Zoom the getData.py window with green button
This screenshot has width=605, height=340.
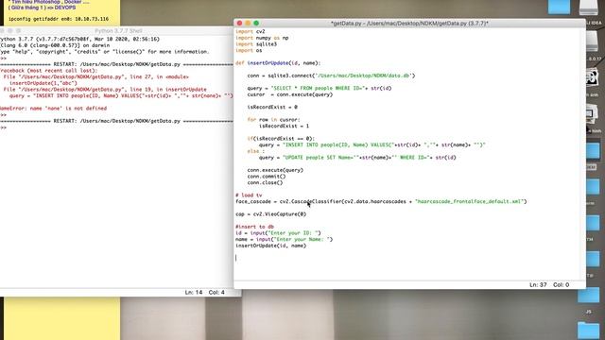click(x=256, y=23)
